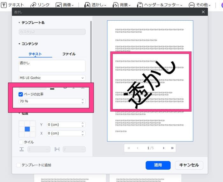
Task: Click the settings panel vertical scrollbar
Action: click(x=91, y=52)
